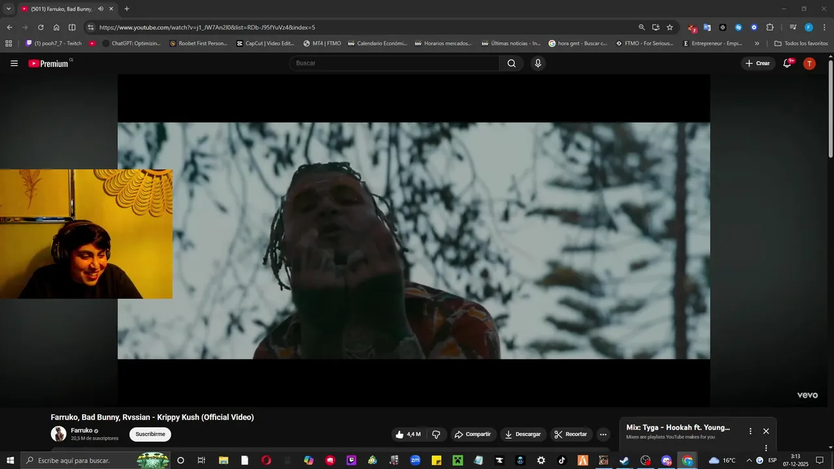Close the Mix Tyga Hookah panel
834x469 pixels.
coord(766,431)
